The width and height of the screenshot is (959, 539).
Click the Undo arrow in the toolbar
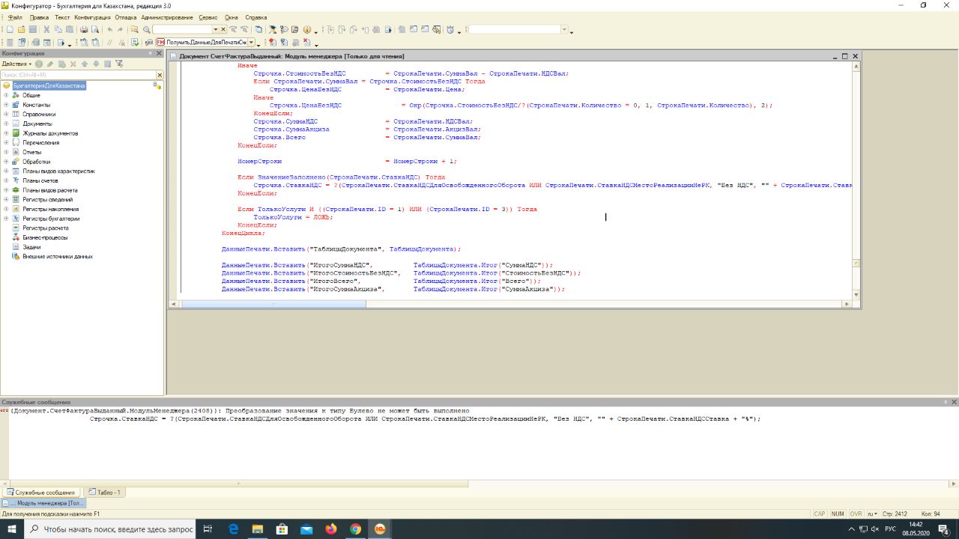tap(110, 30)
